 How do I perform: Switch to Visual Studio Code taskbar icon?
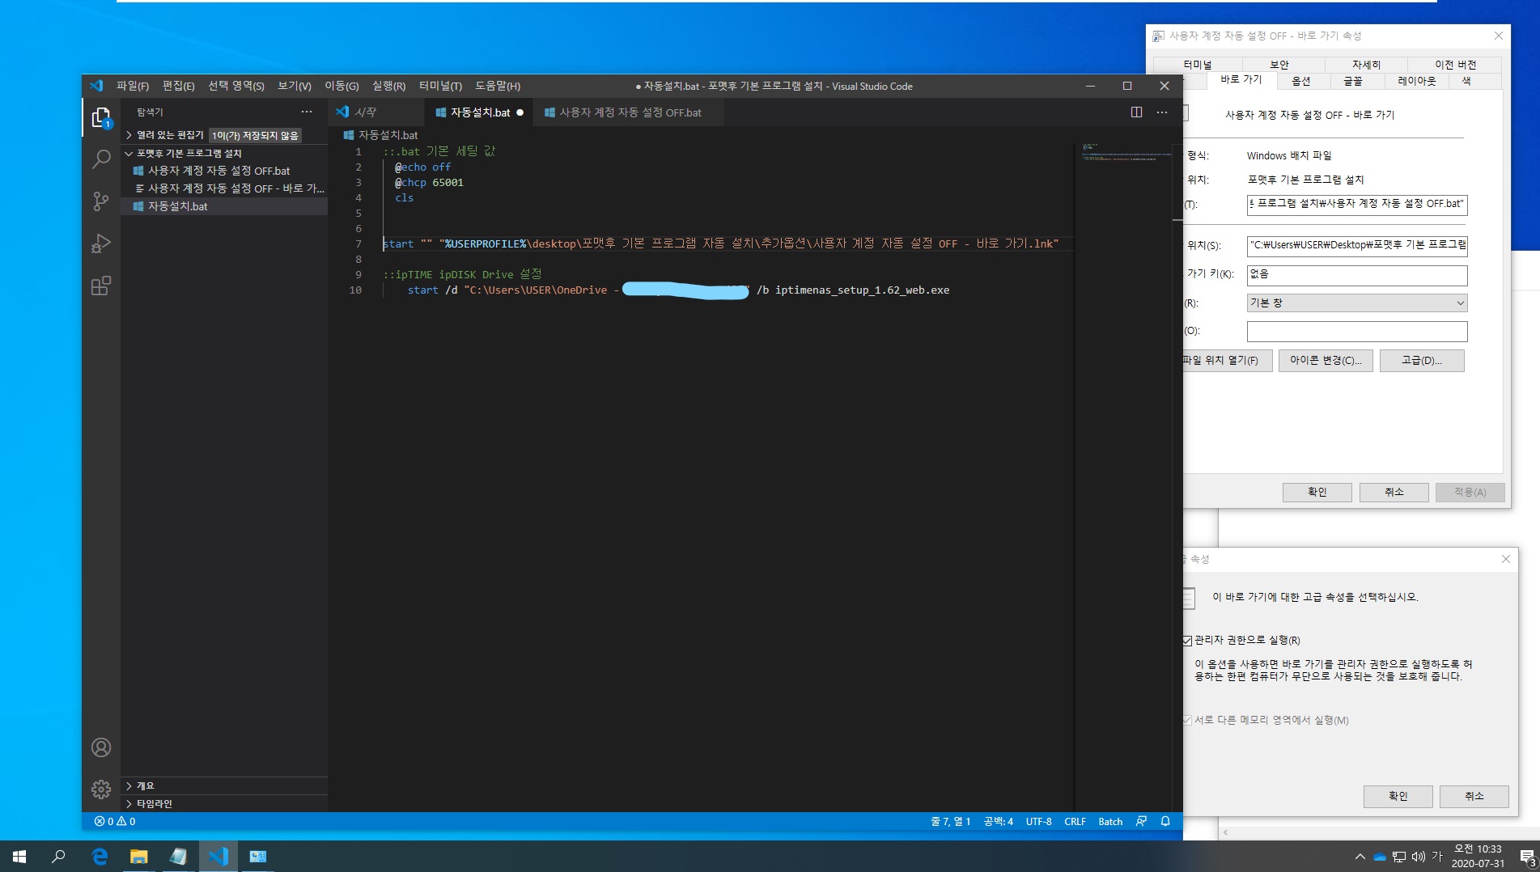[218, 856]
